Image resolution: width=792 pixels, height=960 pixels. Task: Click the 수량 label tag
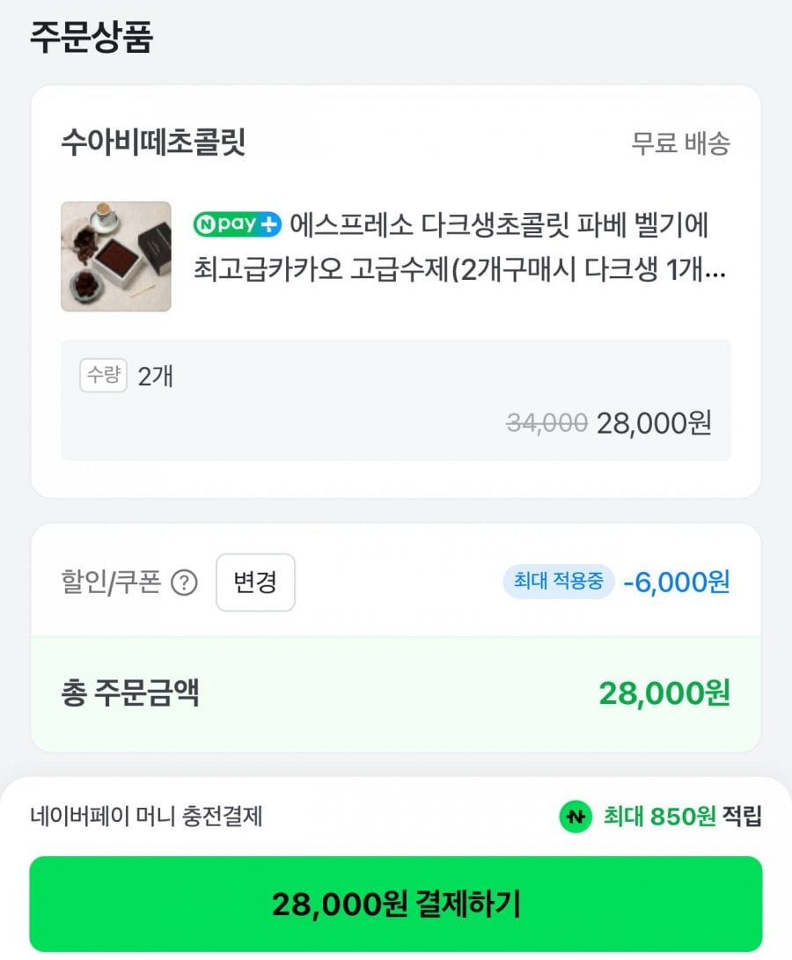104,376
